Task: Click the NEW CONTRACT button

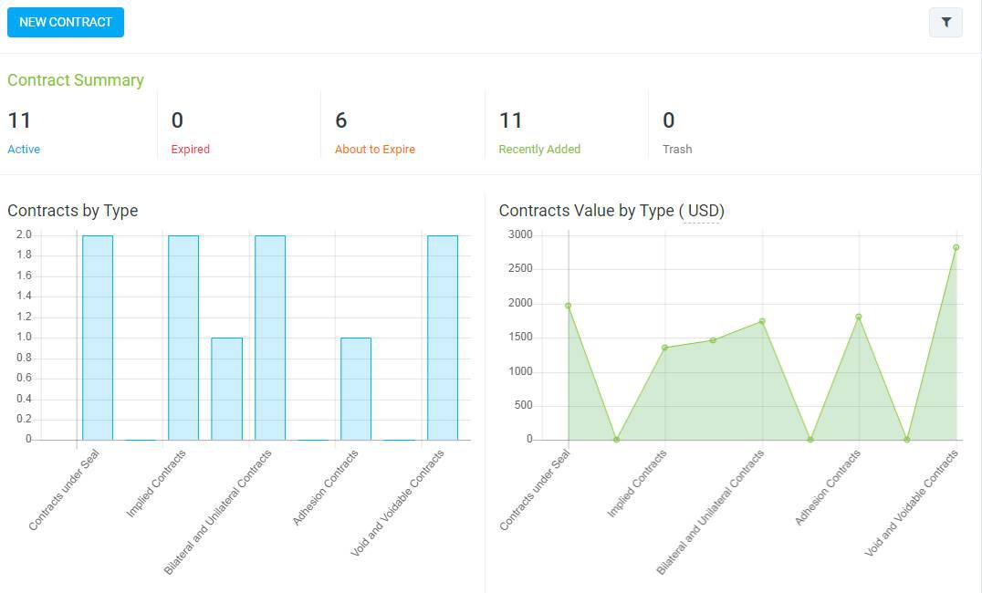Action: [65, 22]
